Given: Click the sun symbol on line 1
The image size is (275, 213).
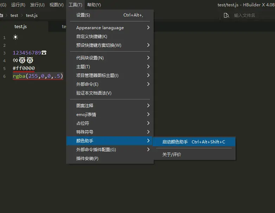Looking at the screenshot, I should (15, 37).
